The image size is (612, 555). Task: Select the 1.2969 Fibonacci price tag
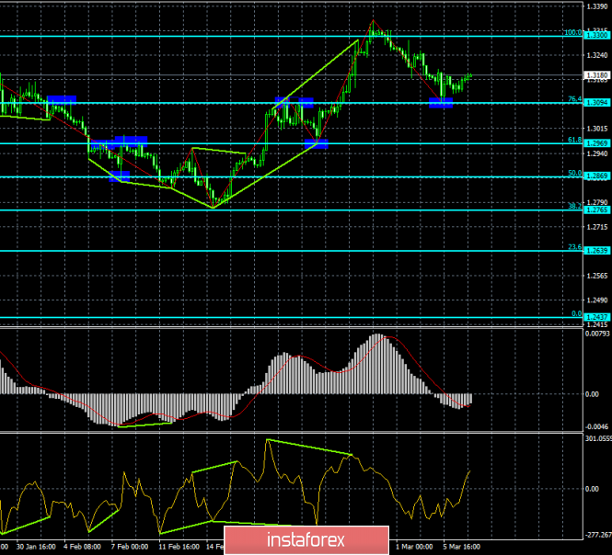[x=597, y=143]
